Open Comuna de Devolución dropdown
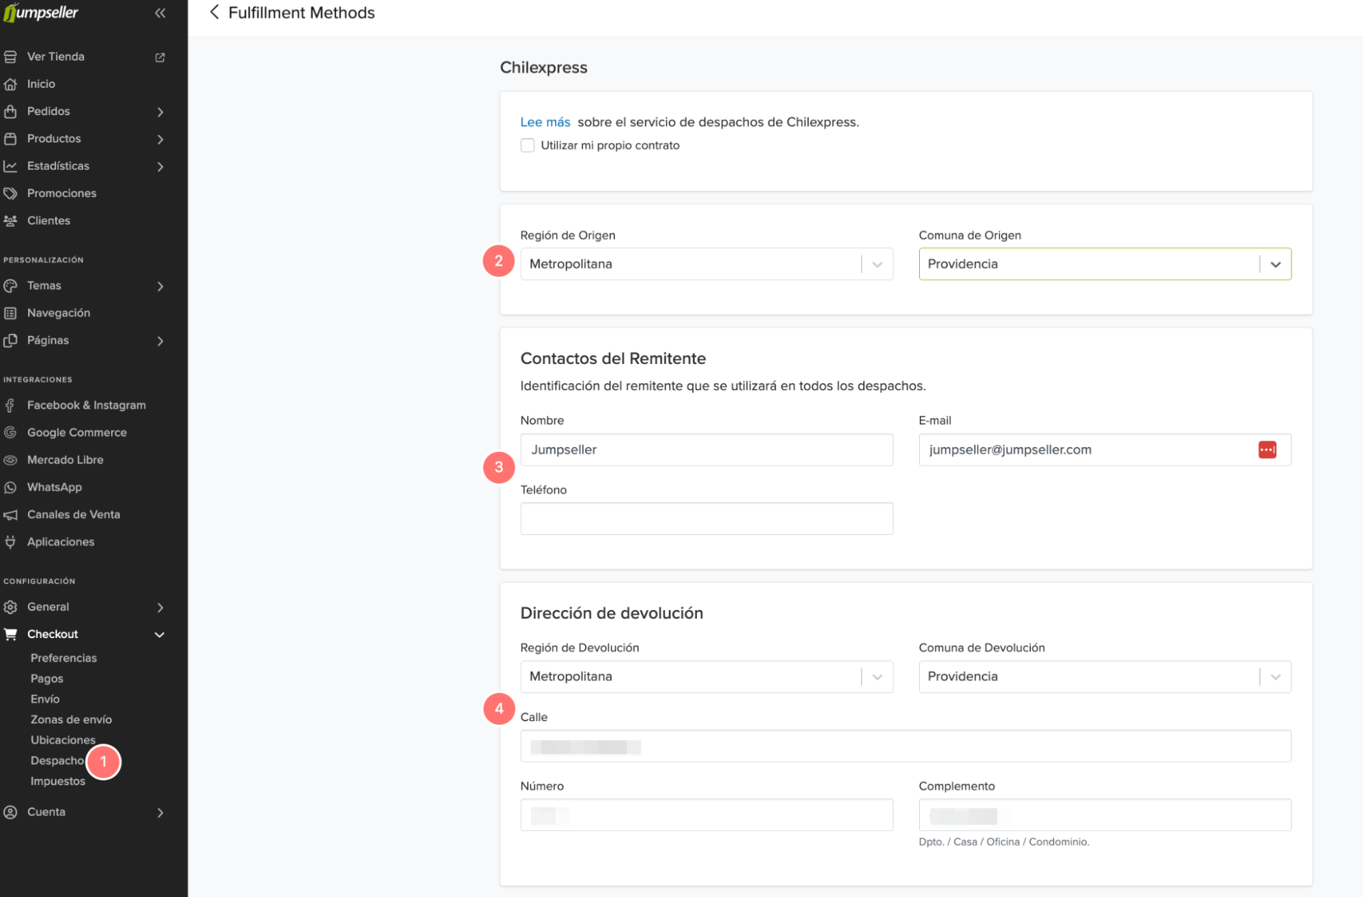Viewport: 1363px width, 897px height. click(x=1105, y=677)
